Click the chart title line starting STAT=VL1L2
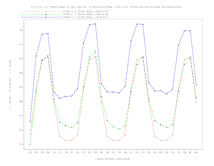Image resolution: width=214 pixels, height=166 pixels. 106,7
